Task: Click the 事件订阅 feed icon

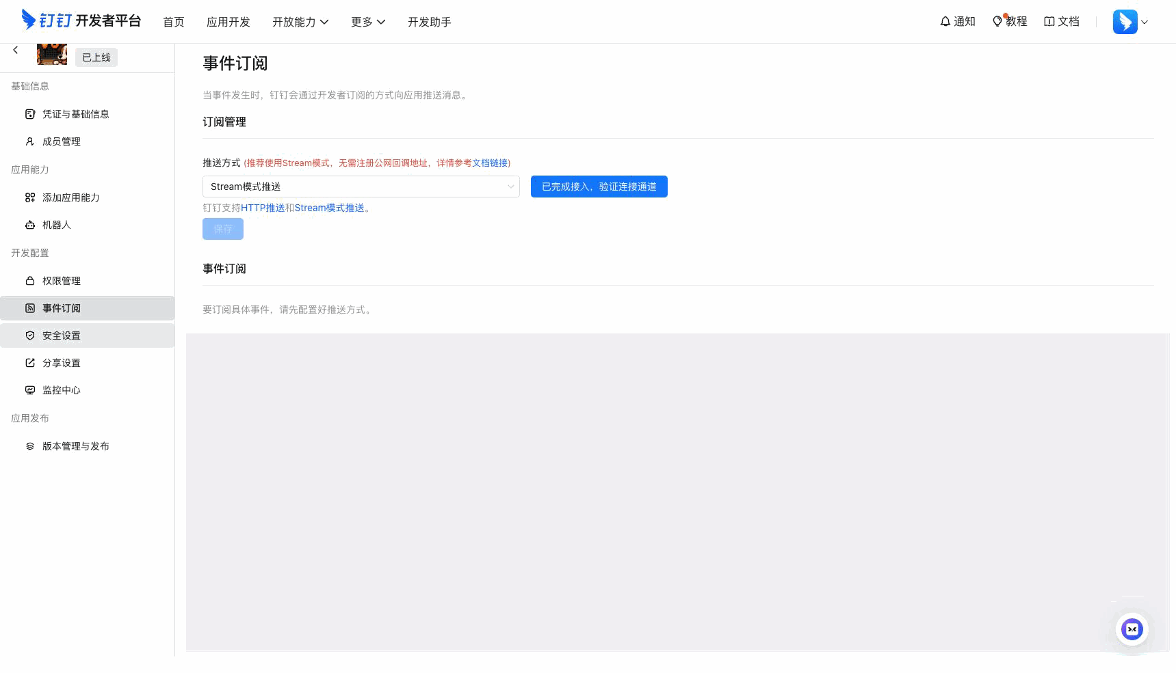Action: coord(30,308)
